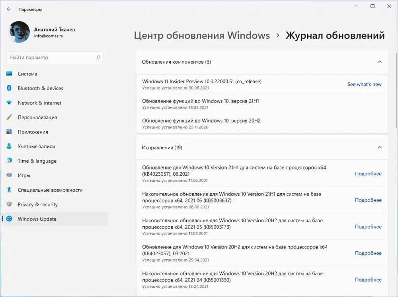Image resolution: width=398 pixels, height=297 pixels.
Task: Click the Анатолий Ткачев account name
Action: click(54, 29)
